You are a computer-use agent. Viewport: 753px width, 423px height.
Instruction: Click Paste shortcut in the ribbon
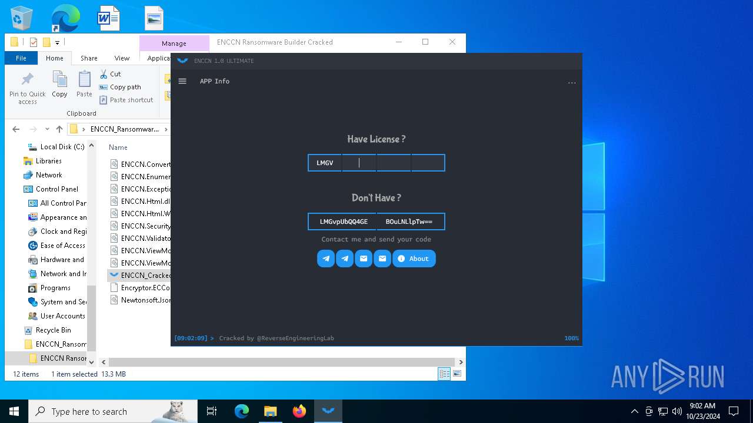(x=126, y=100)
